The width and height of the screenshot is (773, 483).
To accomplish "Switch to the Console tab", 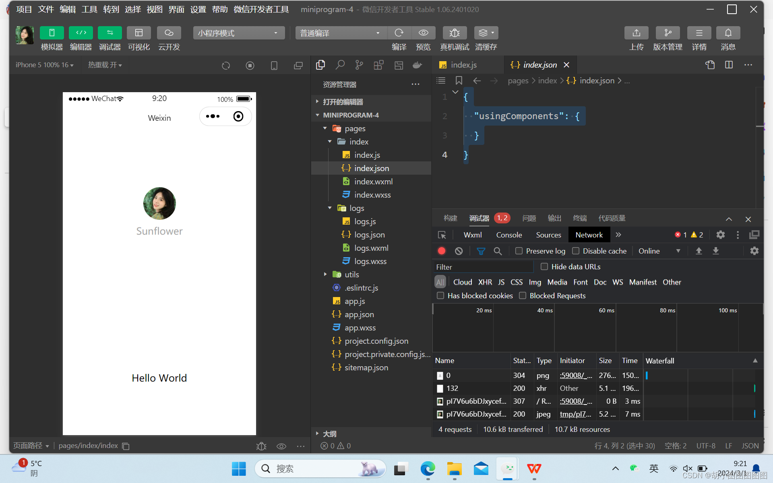I will [x=509, y=235].
